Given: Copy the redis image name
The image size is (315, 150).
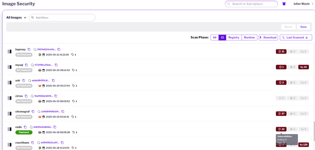Looking at the screenshot, I should (x=25, y=127).
